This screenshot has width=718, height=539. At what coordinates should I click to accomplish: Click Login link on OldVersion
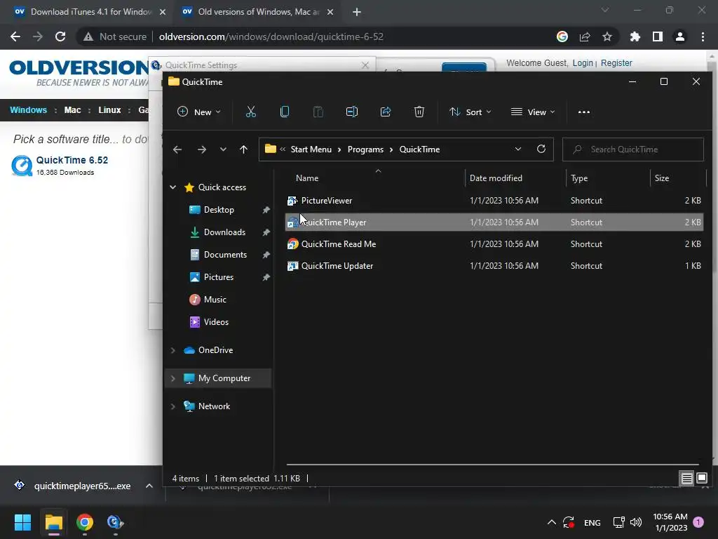coord(583,62)
